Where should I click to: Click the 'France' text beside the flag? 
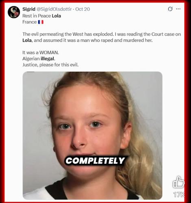pos(30,22)
